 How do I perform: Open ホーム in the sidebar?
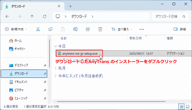15,41
